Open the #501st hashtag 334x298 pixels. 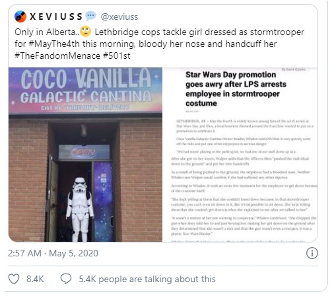pyautogui.click(x=117, y=56)
